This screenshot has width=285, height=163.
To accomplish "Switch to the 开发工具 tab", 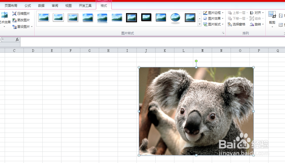I will [85, 6].
